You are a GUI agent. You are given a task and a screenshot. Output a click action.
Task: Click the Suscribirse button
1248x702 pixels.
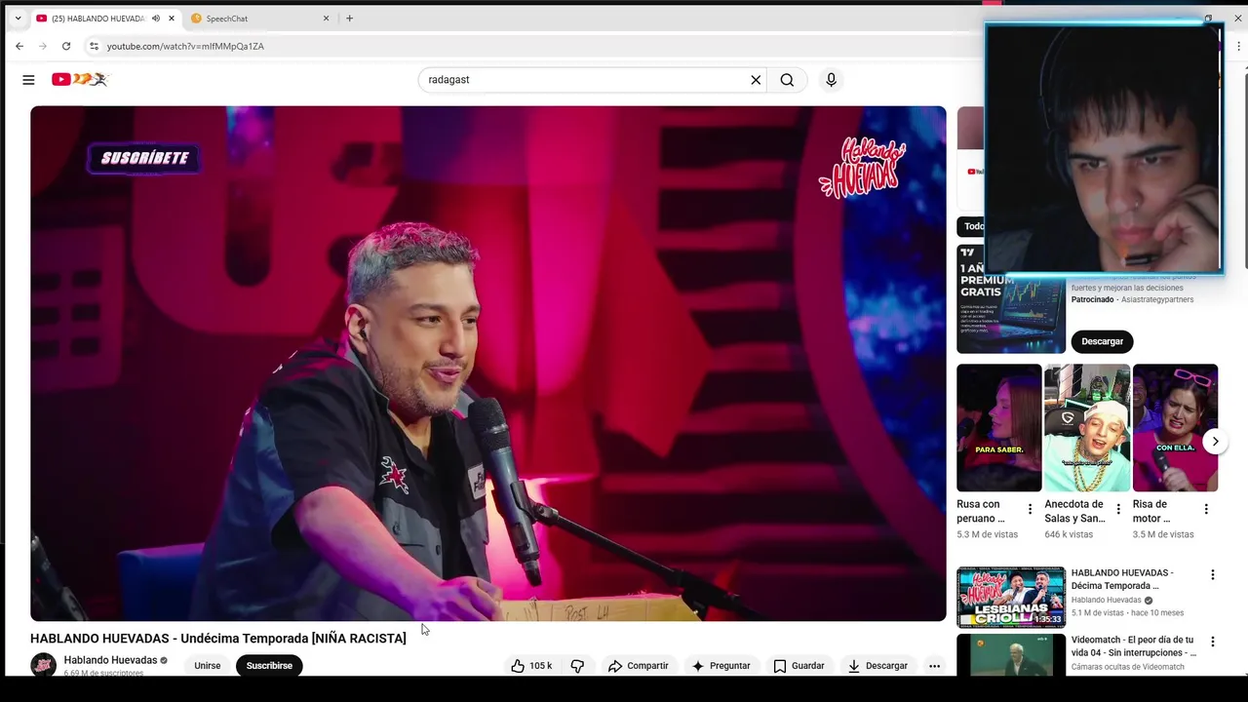pos(269,666)
